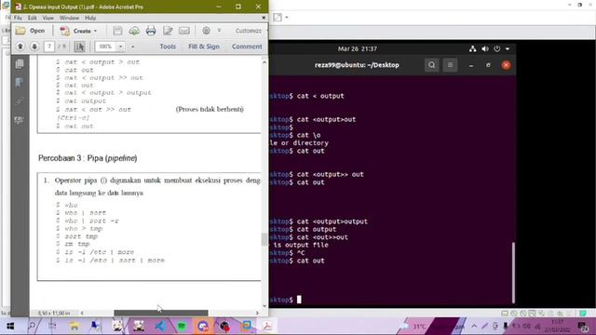The height and width of the screenshot is (335, 596).
Task: Open the Page Thumbnails panel icon
Action: [20, 64]
